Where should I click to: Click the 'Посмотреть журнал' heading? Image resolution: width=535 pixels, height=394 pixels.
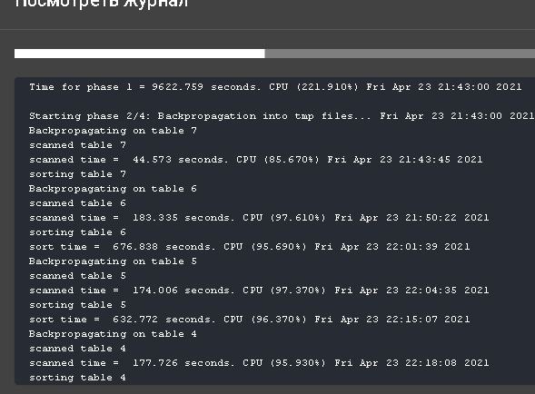102,4
